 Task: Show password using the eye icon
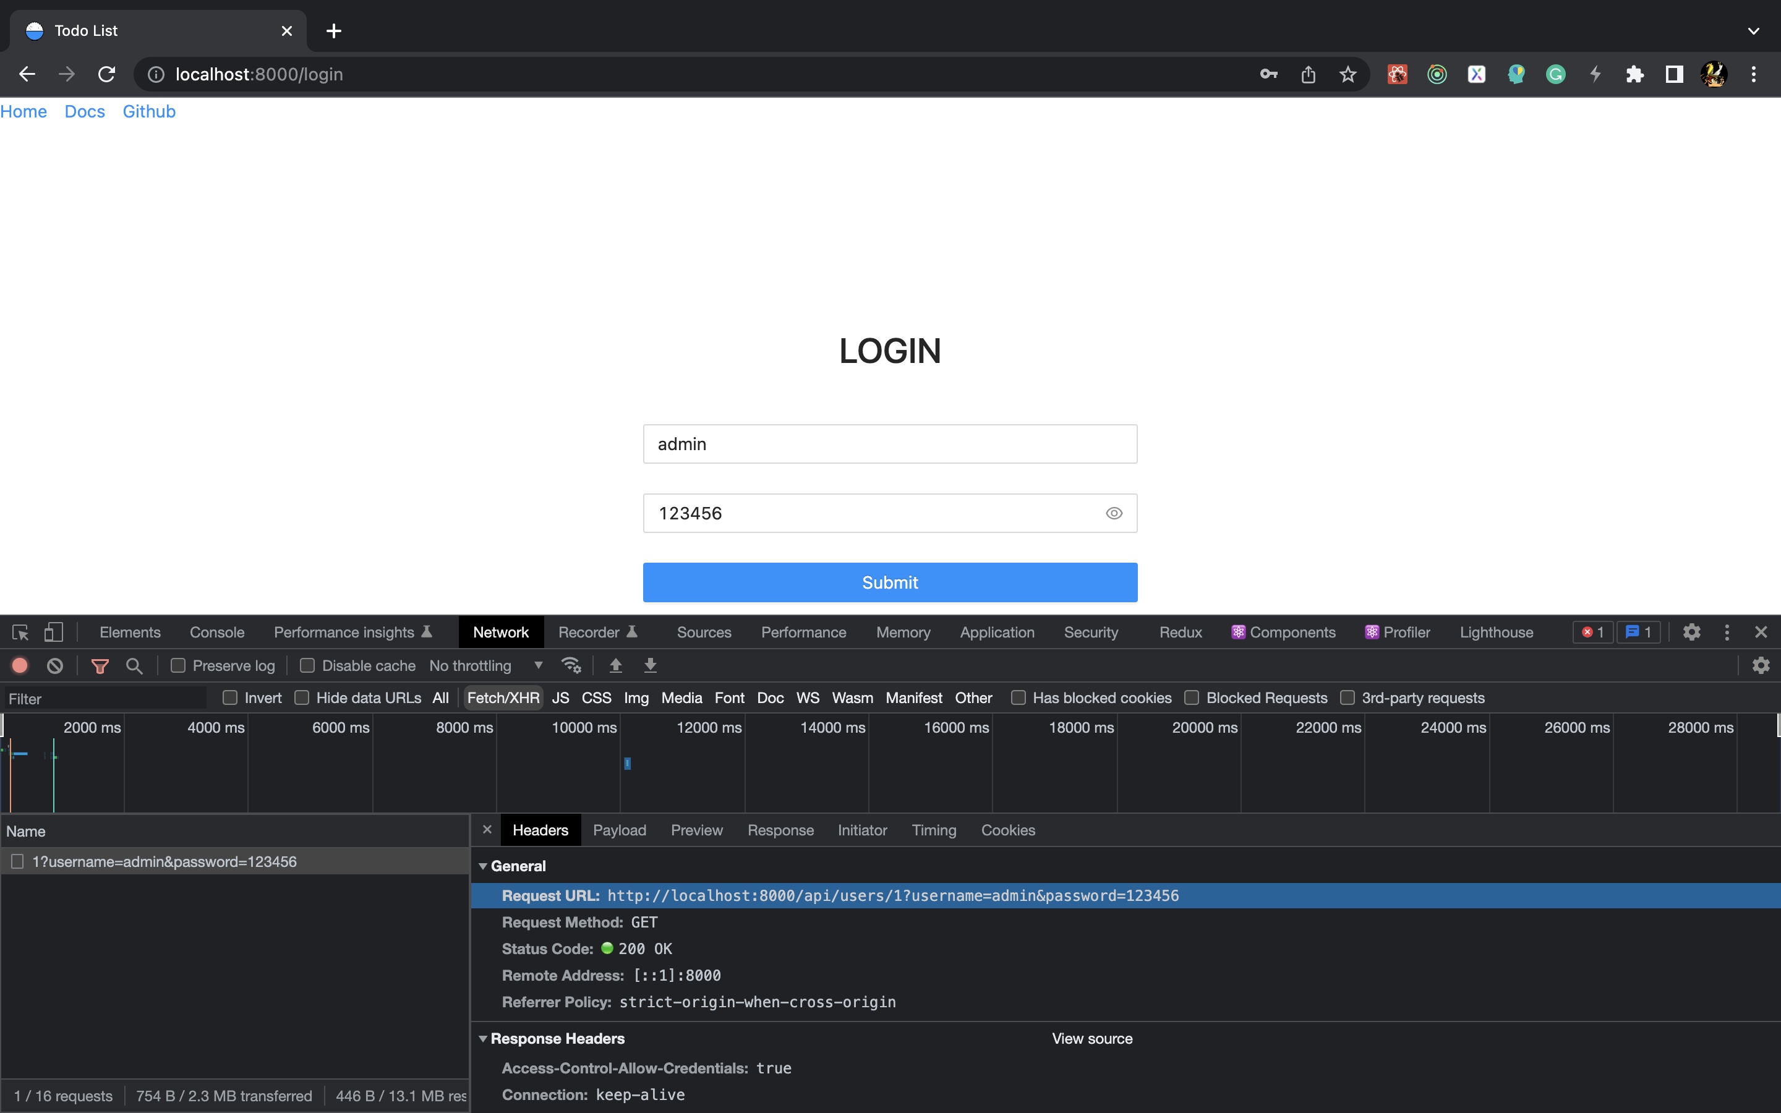click(1114, 514)
